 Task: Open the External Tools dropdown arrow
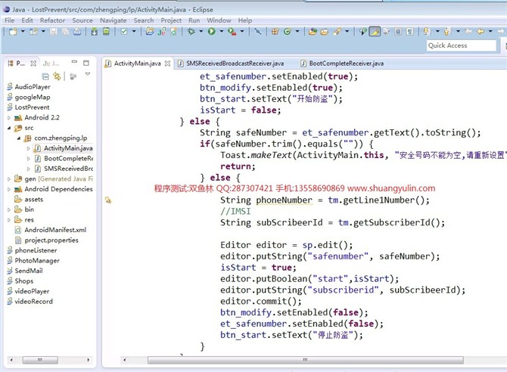coord(242,31)
